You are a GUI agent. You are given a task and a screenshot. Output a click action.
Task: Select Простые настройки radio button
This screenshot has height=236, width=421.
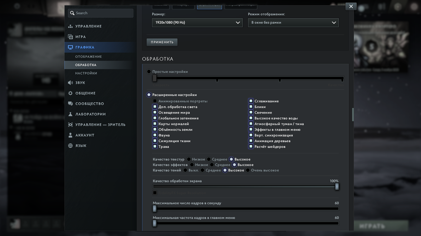coord(149,72)
